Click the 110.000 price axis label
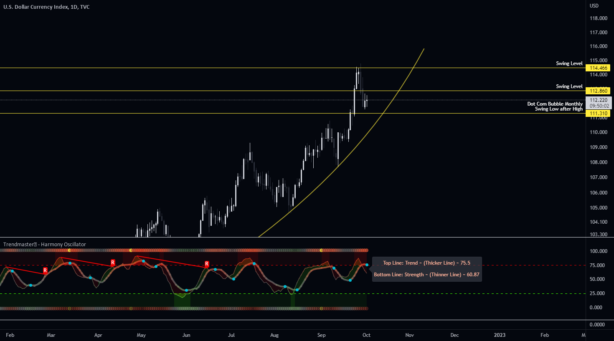This screenshot has width=614, height=341. [599, 132]
